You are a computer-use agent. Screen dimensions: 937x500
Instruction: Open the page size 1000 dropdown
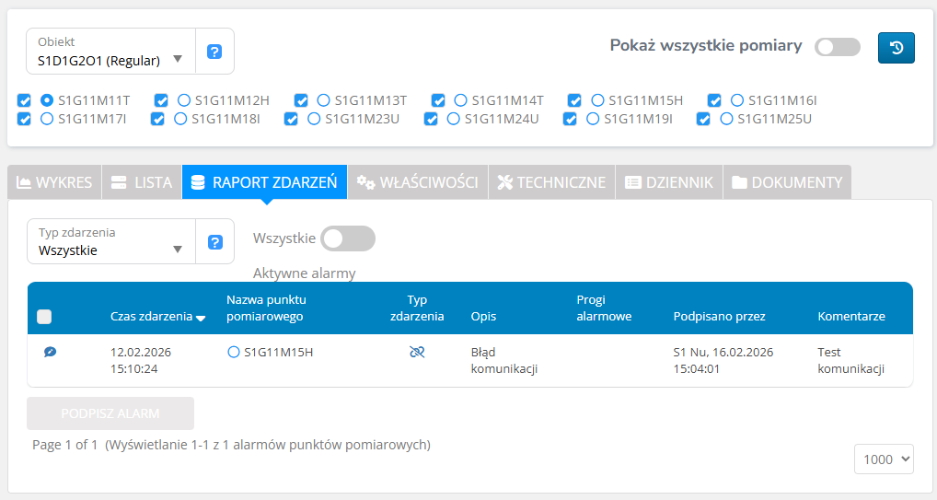[x=884, y=459]
